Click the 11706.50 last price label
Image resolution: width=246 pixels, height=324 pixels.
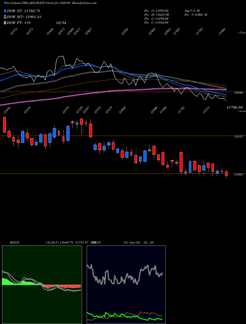pos(235,107)
